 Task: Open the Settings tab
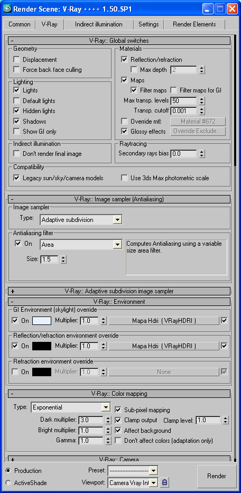pyautogui.click(x=149, y=24)
